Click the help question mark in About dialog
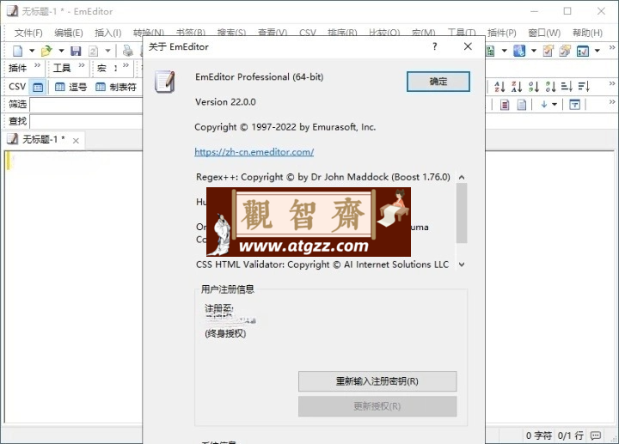 point(435,46)
